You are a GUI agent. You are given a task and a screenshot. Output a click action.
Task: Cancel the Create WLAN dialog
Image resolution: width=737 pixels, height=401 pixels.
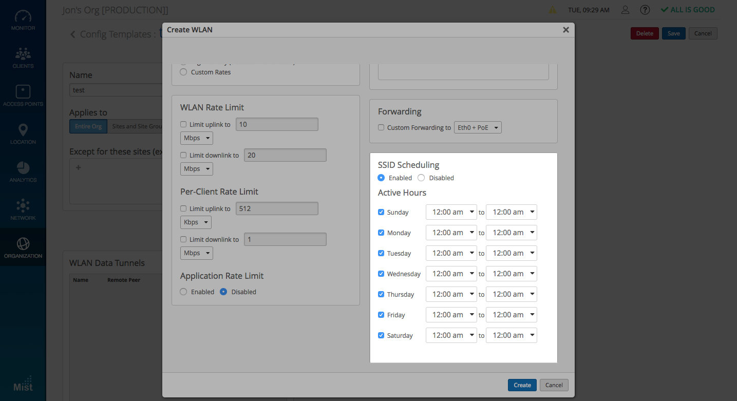pyautogui.click(x=554, y=385)
